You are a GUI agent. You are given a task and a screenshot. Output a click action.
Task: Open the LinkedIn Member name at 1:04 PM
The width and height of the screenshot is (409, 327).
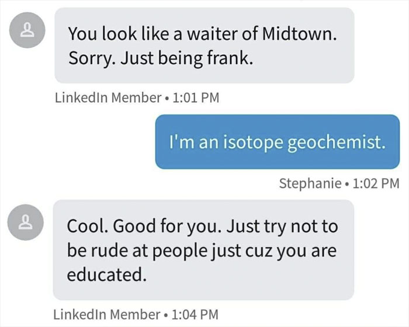pyautogui.click(x=106, y=314)
